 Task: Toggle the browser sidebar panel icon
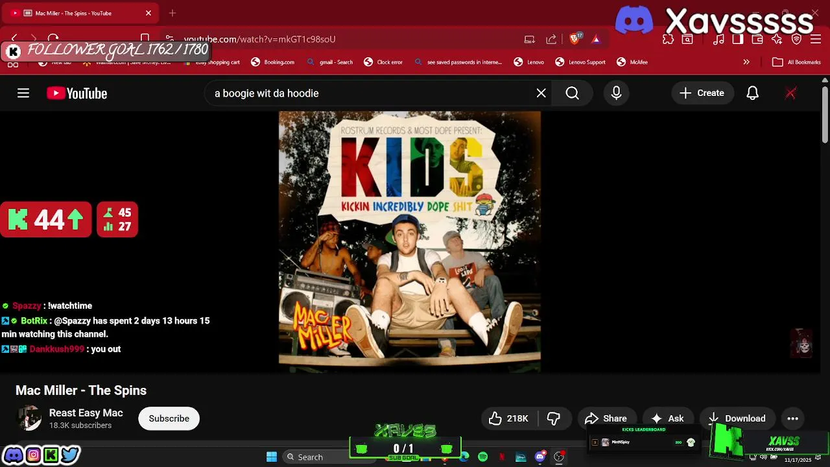738,40
